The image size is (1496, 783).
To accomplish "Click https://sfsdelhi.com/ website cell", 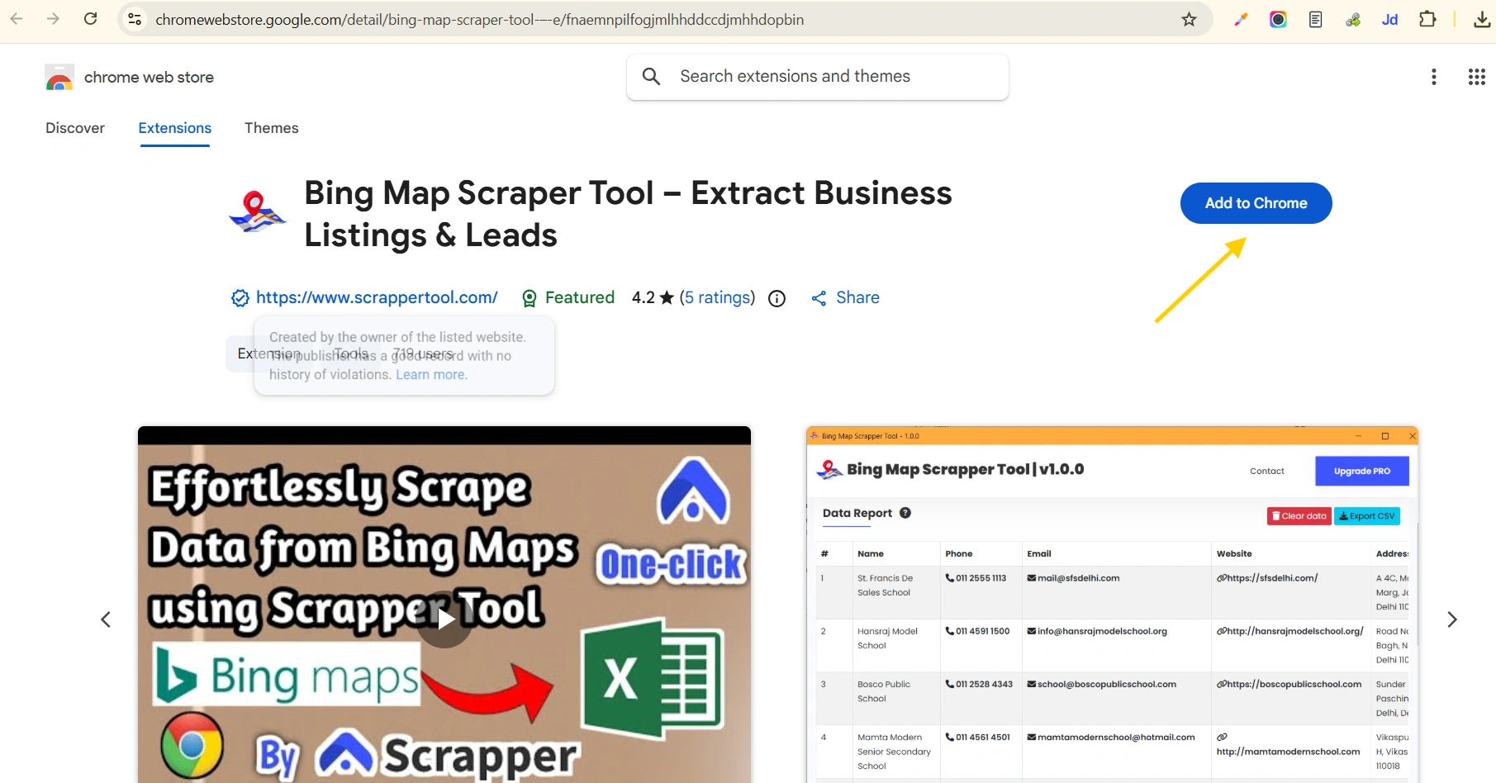I will 1267,578.
